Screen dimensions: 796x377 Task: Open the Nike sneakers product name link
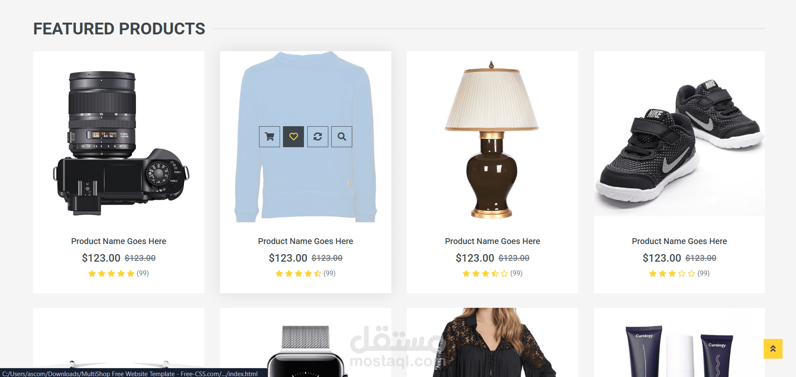click(679, 241)
